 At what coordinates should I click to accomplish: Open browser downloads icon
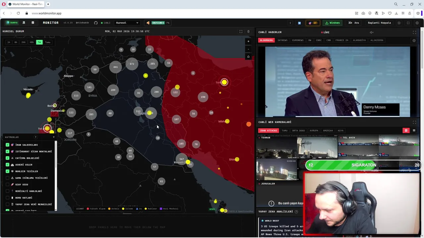(x=396, y=13)
